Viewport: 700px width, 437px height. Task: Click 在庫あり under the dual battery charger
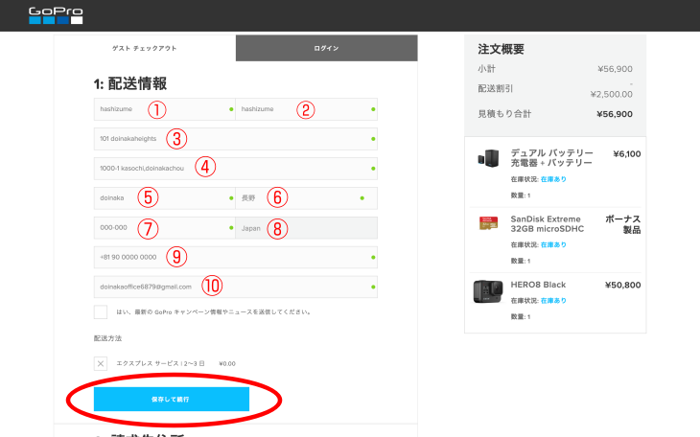click(x=553, y=179)
